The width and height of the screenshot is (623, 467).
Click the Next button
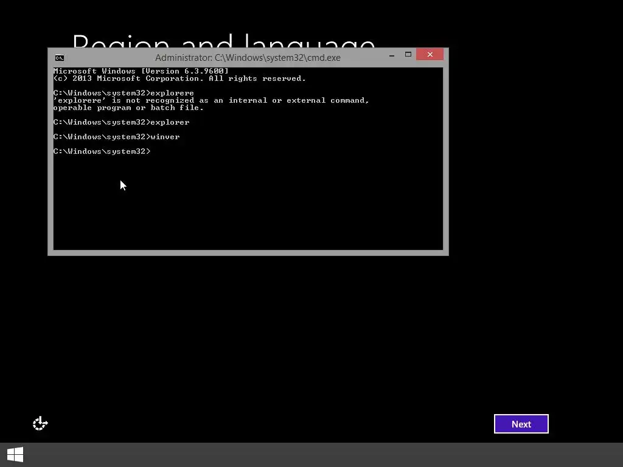[521, 424]
